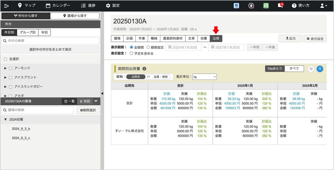Image resolution: width=334 pixels, height=170 pixels.
Task: Click 選択中の作付をまとめて表示 button
Action: click(x=50, y=50)
